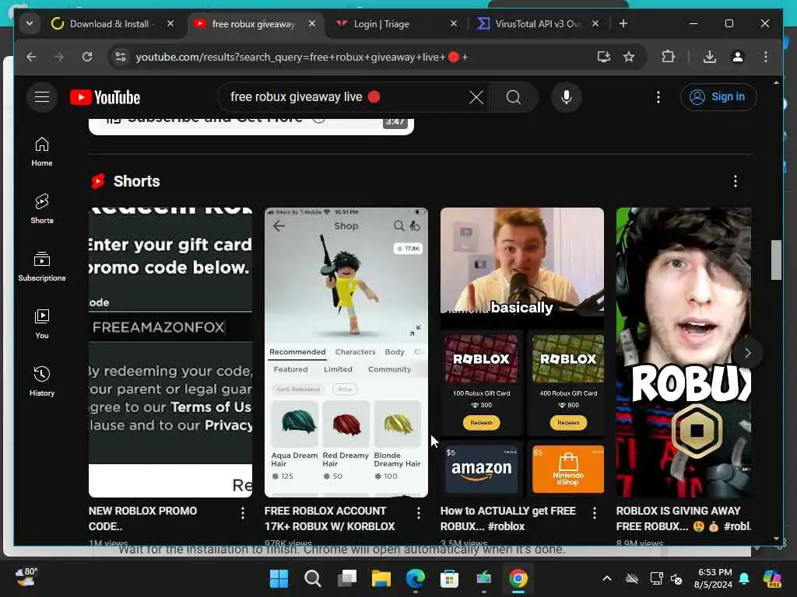Image resolution: width=797 pixels, height=597 pixels.
Task: Play the NEW ROBLOX PROMO CODE short thumbnail
Action: pyautogui.click(x=170, y=352)
